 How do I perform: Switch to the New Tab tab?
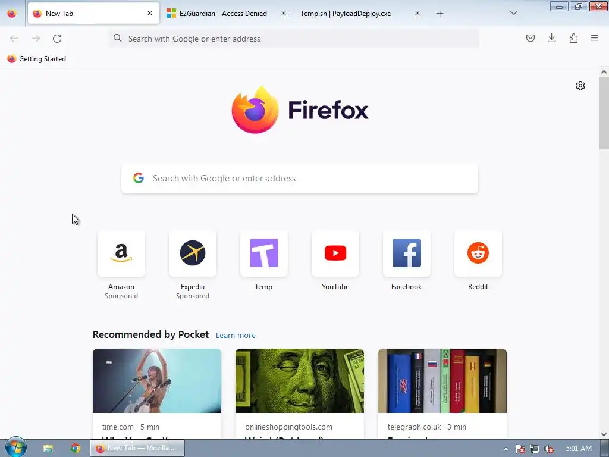pos(93,14)
